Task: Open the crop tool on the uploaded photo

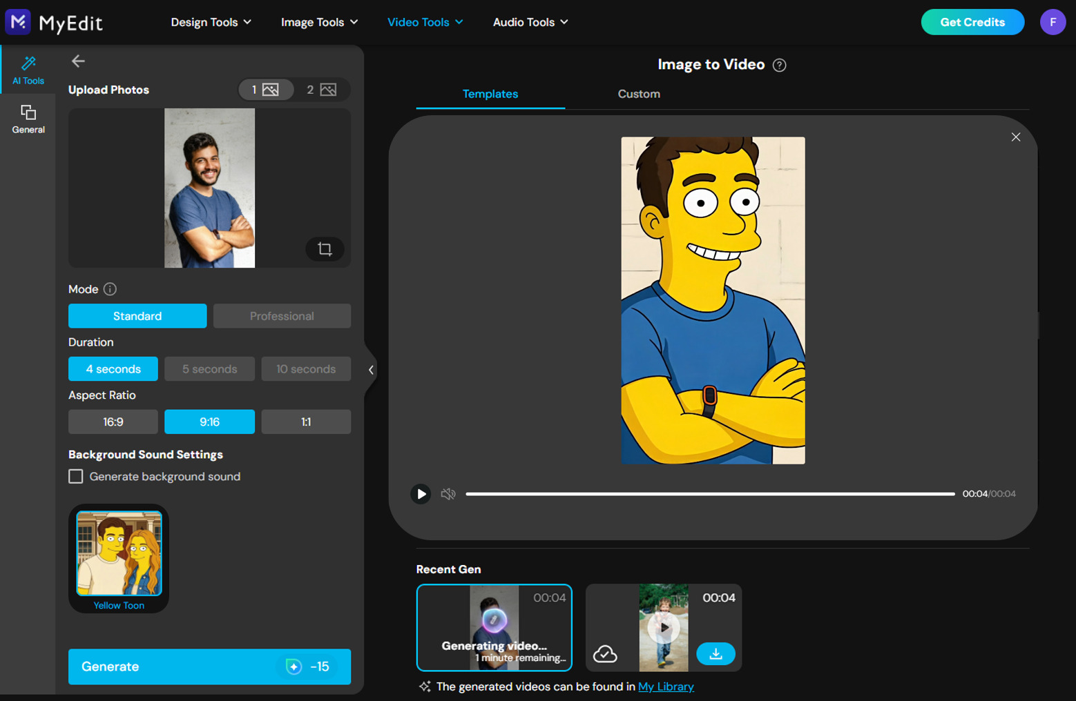Action: 325,249
